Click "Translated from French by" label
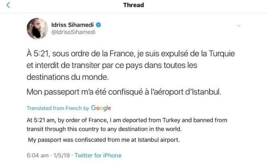 (58, 108)
